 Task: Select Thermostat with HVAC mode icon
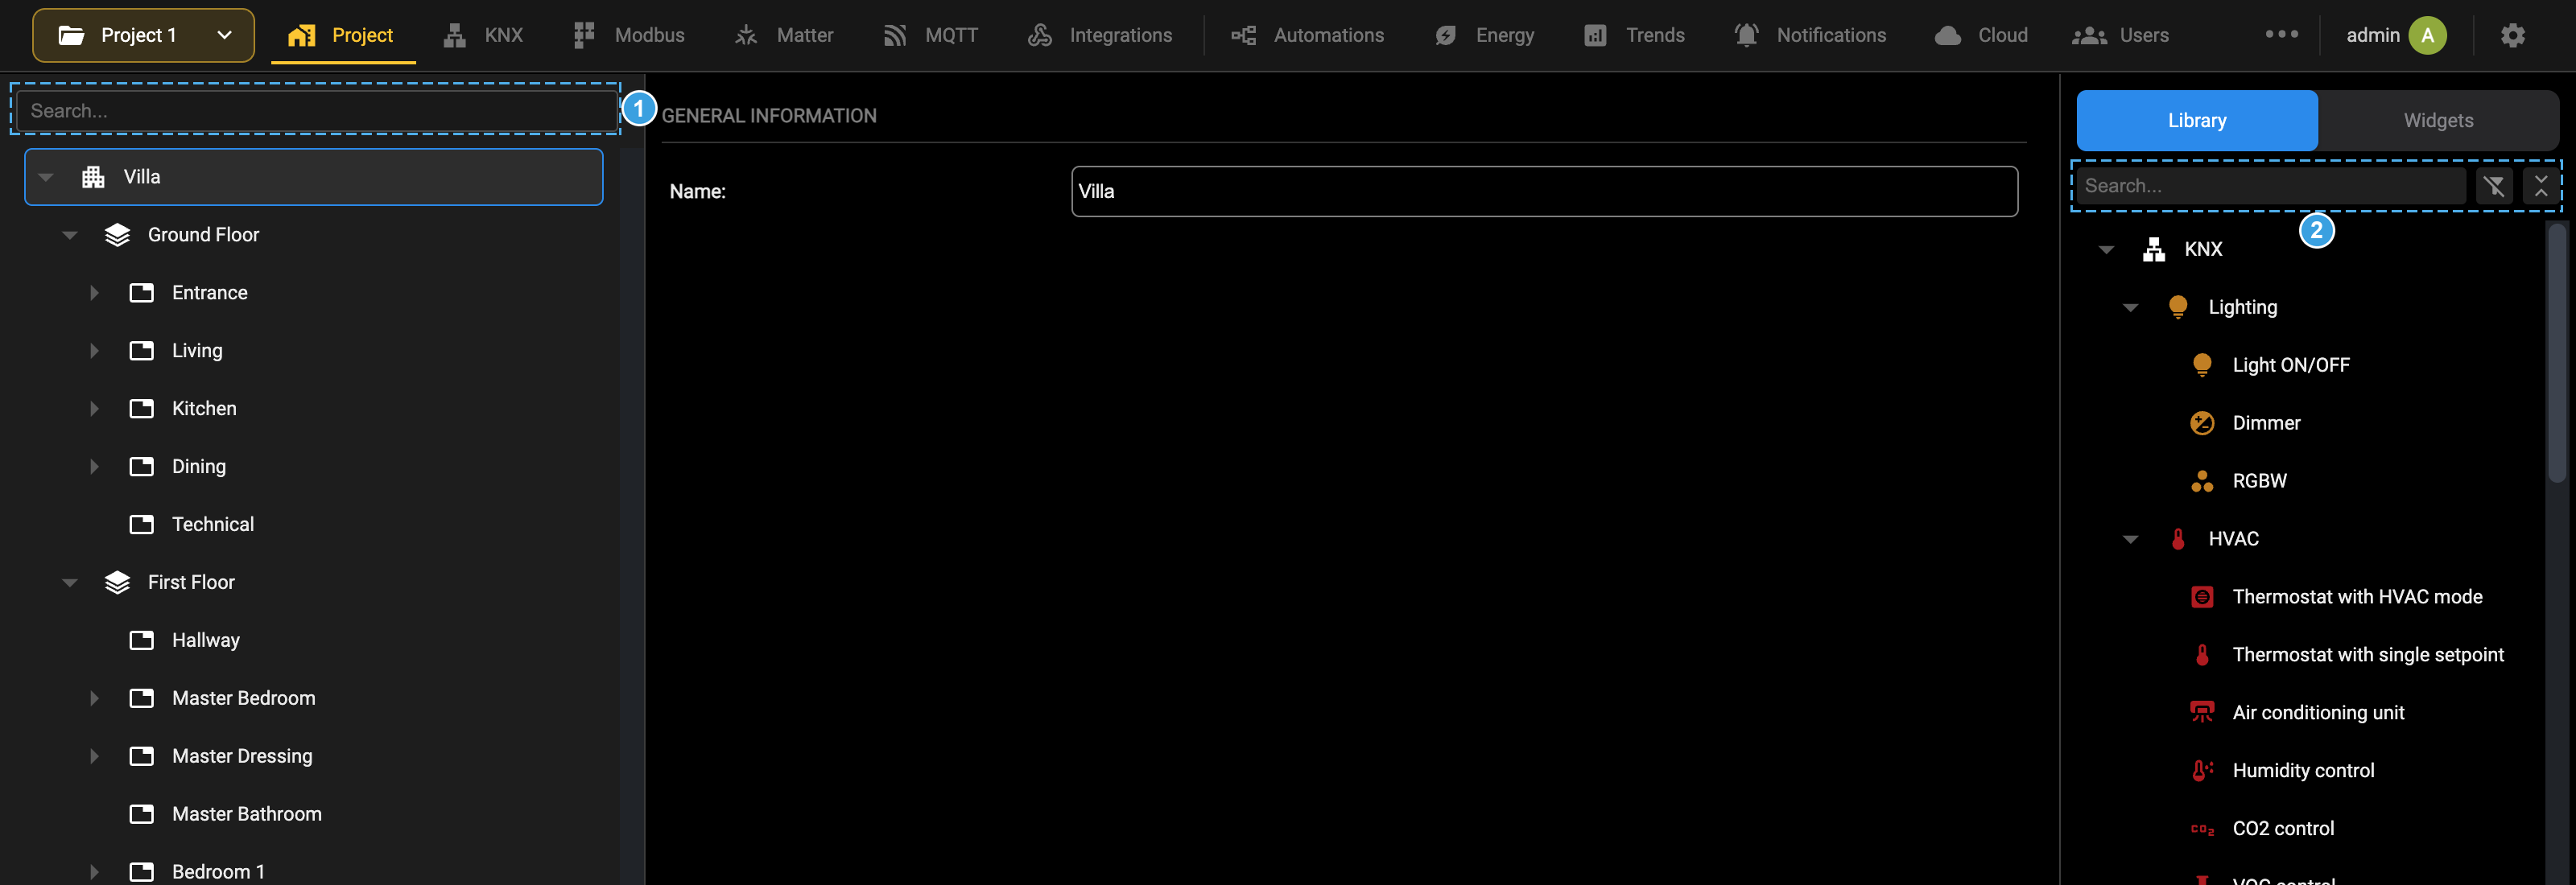tap(2202, 596)
